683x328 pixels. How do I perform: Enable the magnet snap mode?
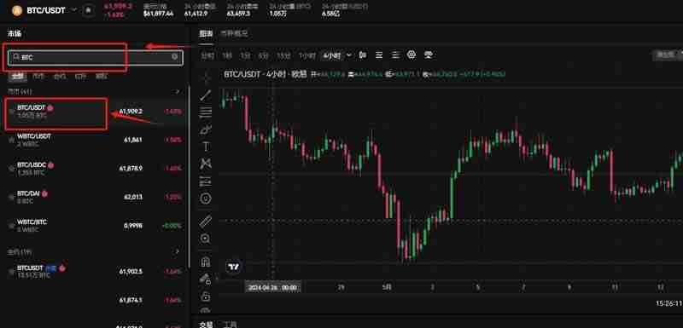tap(205, 261)
